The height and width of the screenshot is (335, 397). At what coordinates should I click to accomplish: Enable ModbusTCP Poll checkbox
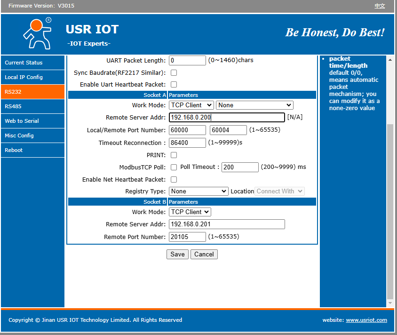coord(174,167)
